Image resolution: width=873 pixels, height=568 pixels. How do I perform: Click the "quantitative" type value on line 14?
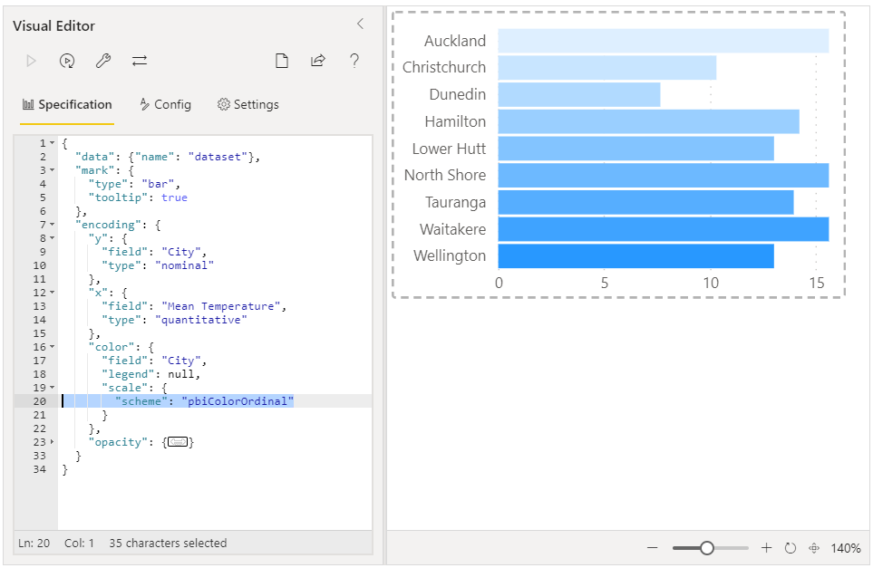[201, 320]
